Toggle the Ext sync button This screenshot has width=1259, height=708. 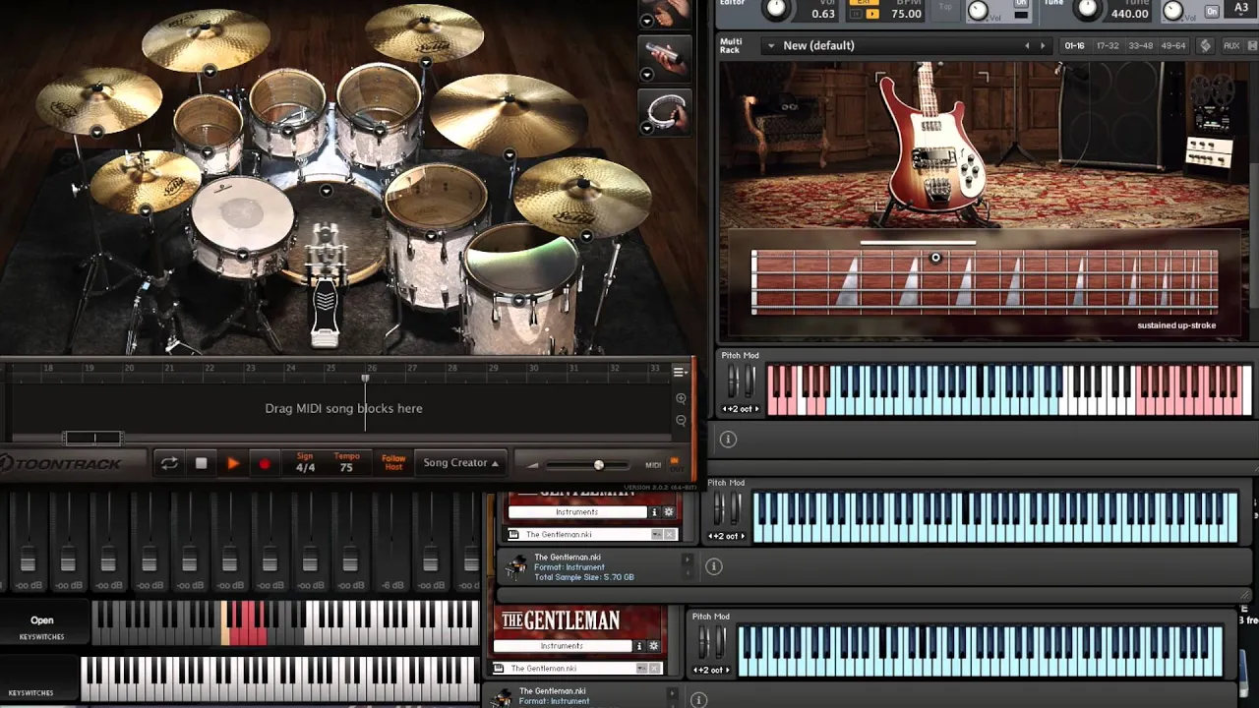[x=864, y=3]
